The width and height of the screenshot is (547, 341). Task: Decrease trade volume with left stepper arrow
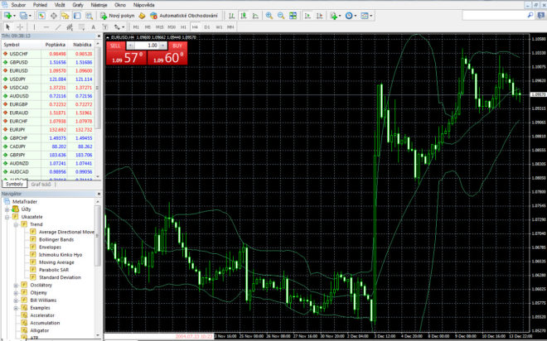[130, 46]
